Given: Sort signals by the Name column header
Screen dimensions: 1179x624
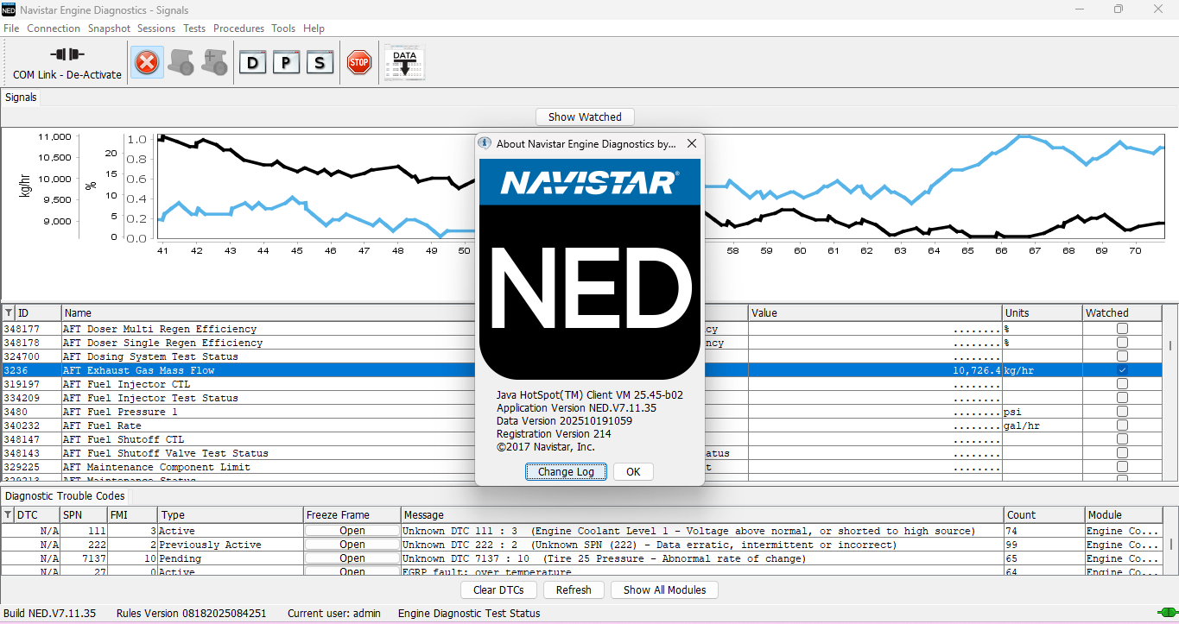Looking at the screenshot, I should 268,312.
